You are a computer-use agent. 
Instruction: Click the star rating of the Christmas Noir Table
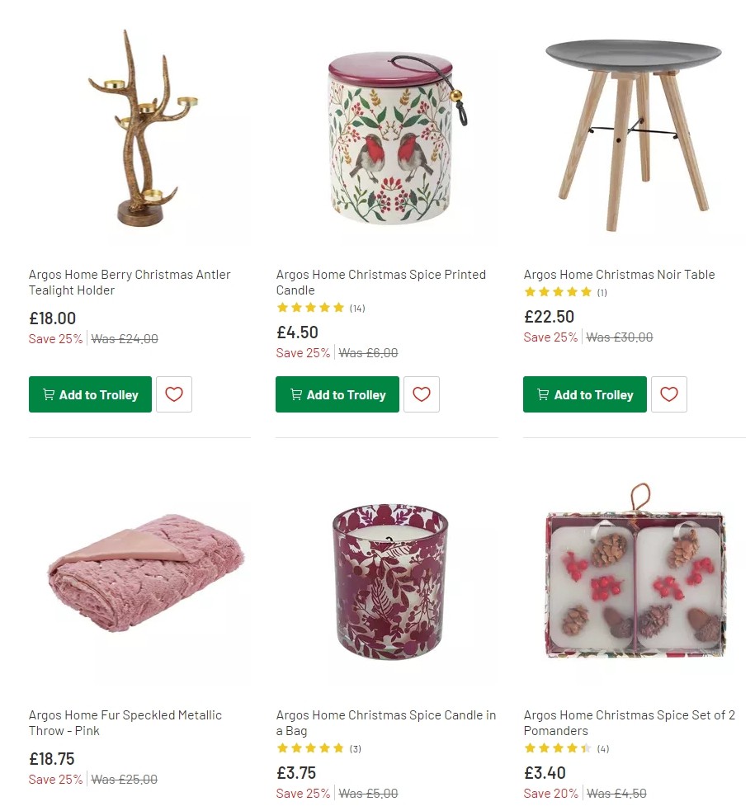(558, 291)
